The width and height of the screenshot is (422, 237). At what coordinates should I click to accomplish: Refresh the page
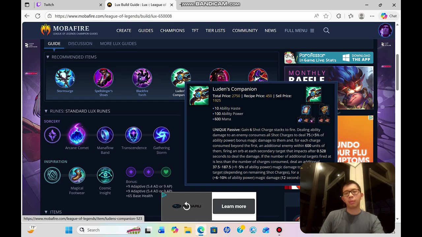tap(38, 16)
